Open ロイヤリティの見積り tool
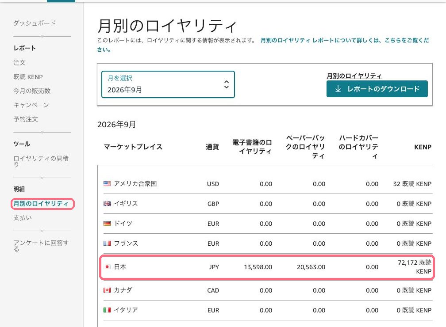Image resolution: width=446 pixels, height=327 pixels. coord(41,161)
